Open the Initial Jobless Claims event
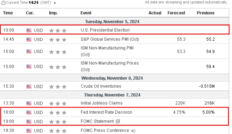 click(102, 103)
